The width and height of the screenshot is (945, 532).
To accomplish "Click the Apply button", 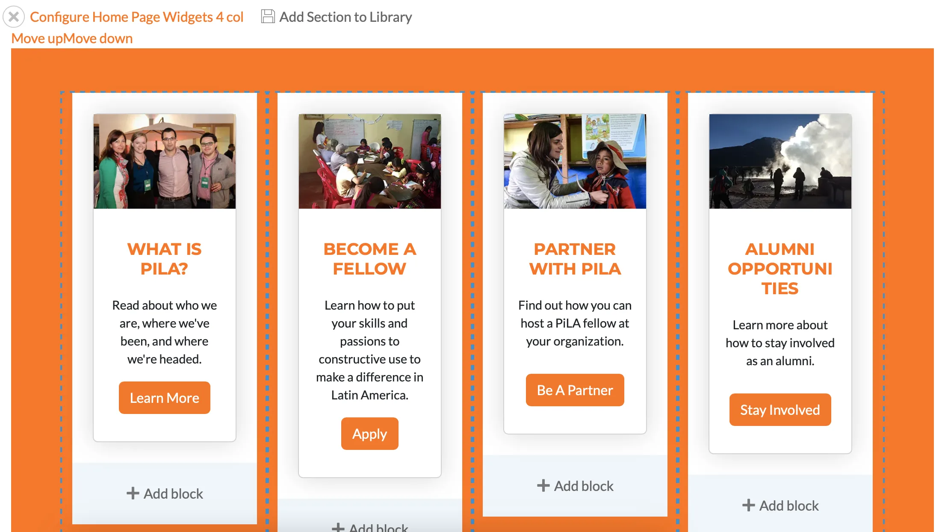I will pyautogui.click(x=370, y=434).
